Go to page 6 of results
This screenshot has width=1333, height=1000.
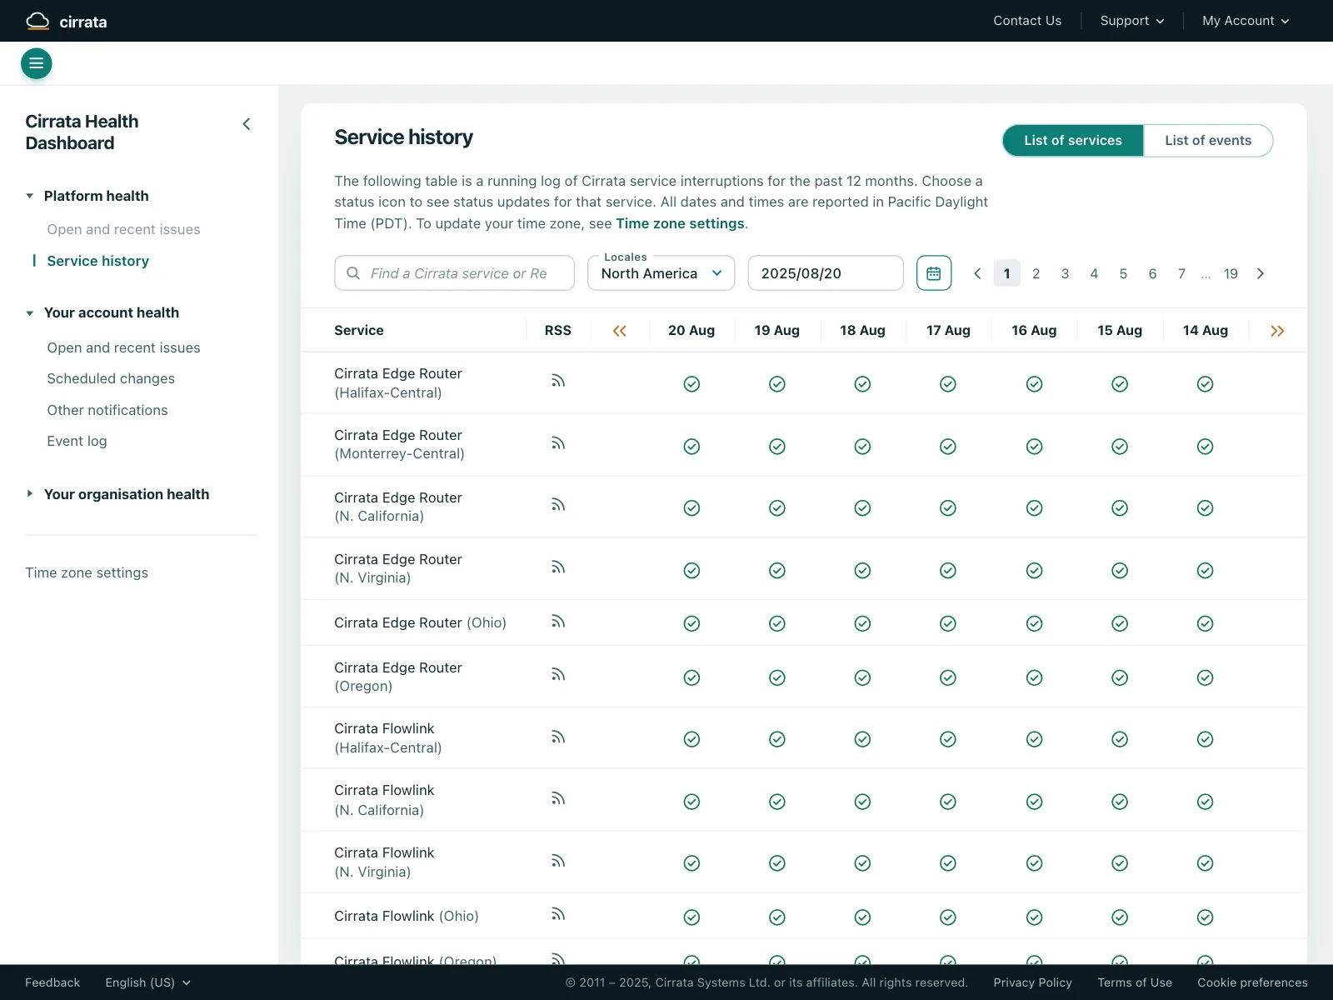1152,273
